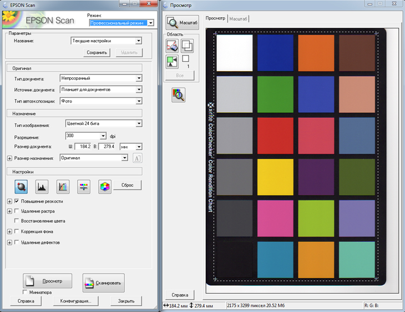Expand Повышение резкости options
Screen dimensions: 405x312
(9, 202)
